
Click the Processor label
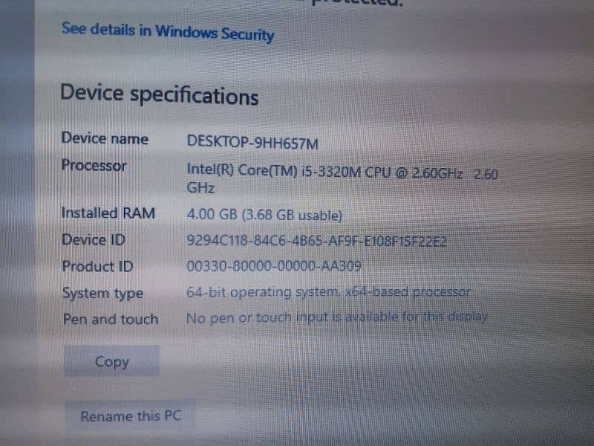tap(94, 166)
